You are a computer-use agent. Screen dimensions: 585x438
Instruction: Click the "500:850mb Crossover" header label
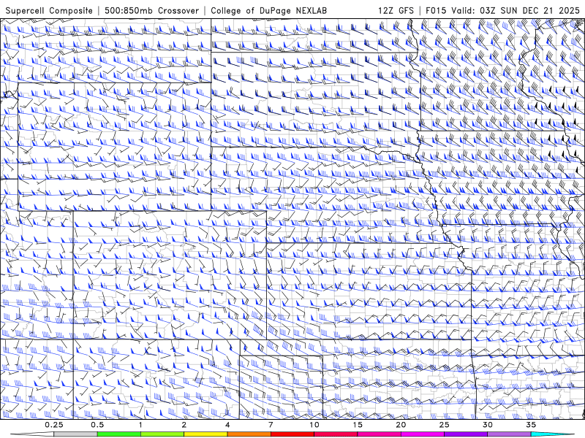tap(152, 10)
